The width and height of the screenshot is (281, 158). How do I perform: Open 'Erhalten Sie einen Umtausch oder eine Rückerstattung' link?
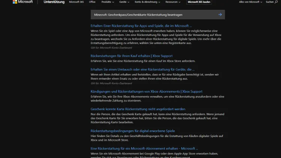(x=142, y=70)
